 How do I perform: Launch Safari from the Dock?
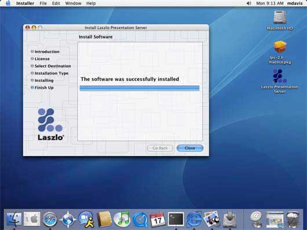click(50, 220)
